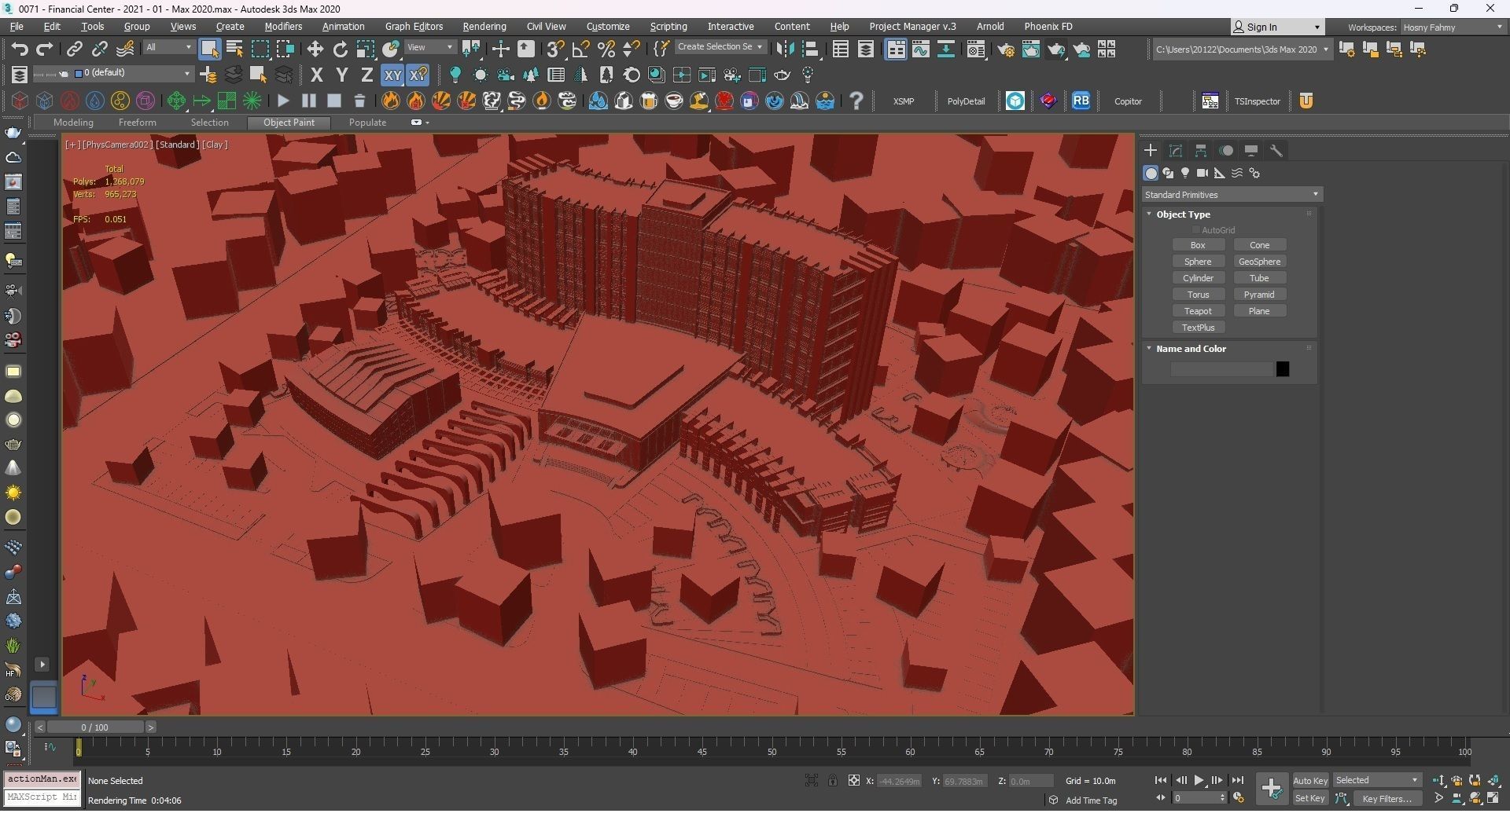
Task: Switch to the Modify command panel
Action: pyautogui.click(x=1176, y=150)
